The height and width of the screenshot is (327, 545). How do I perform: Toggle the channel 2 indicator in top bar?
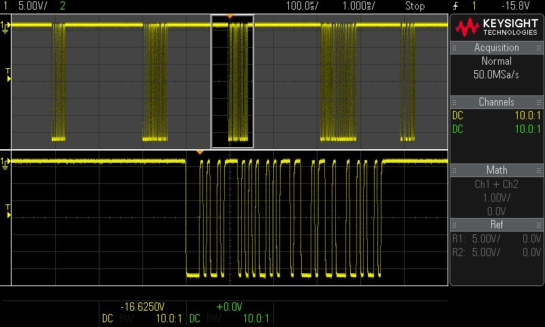[x=63, y=6]
